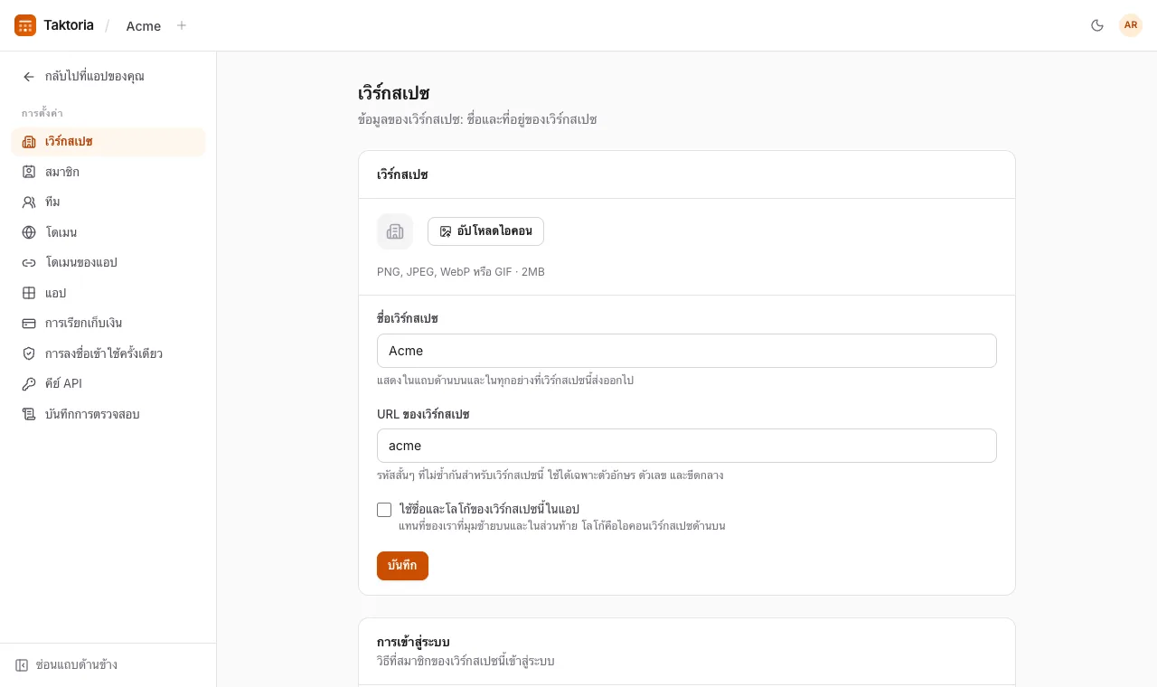Click the workspace icon placeholder thumbnail
1157x687 pixels.
395,231
